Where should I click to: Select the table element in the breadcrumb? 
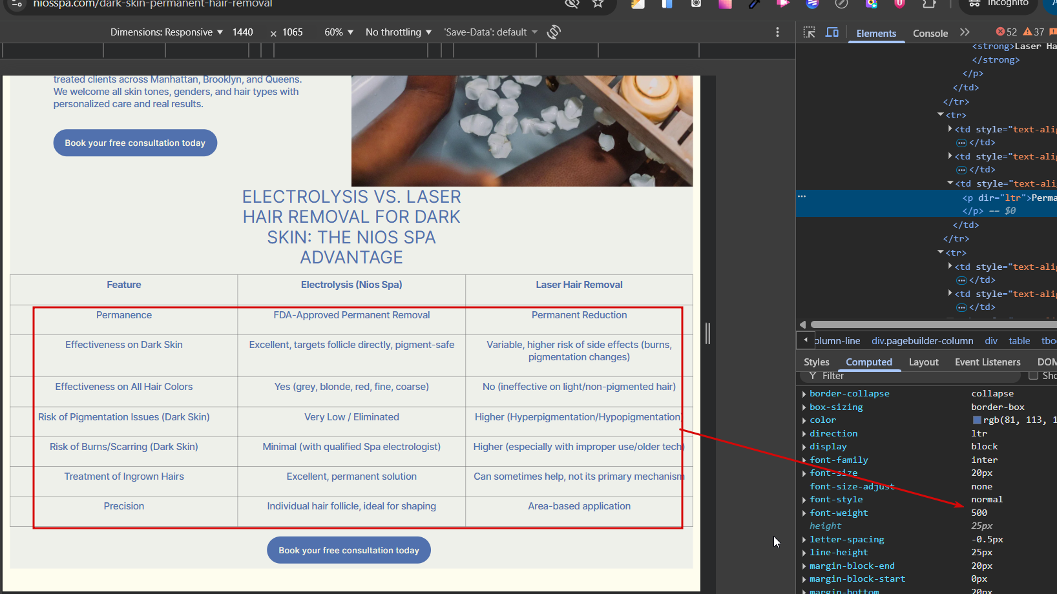tap(1020, 341)
